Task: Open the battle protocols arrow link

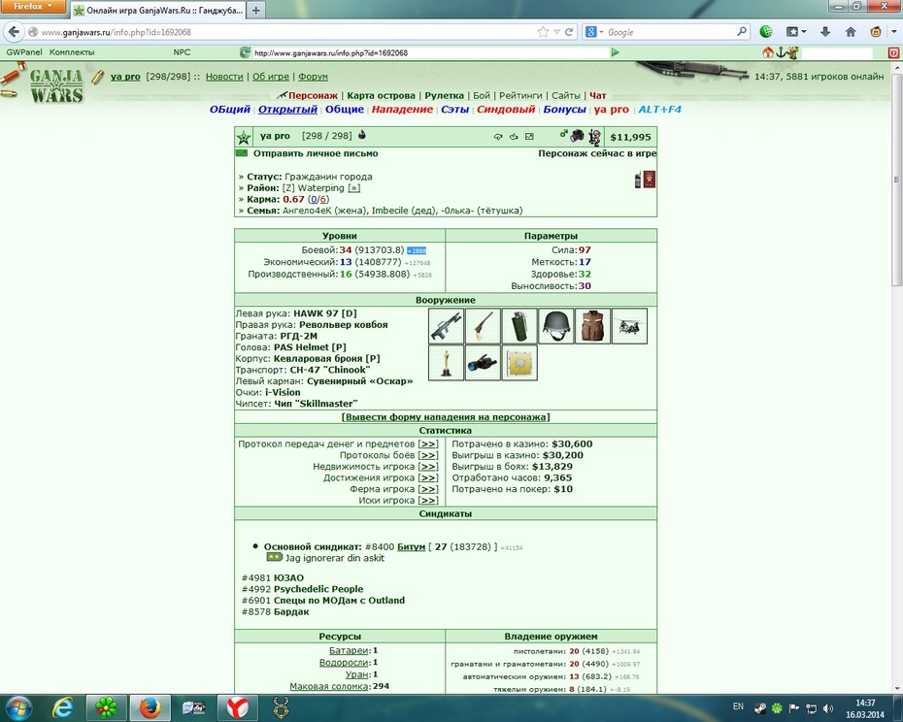Action: 428,455
